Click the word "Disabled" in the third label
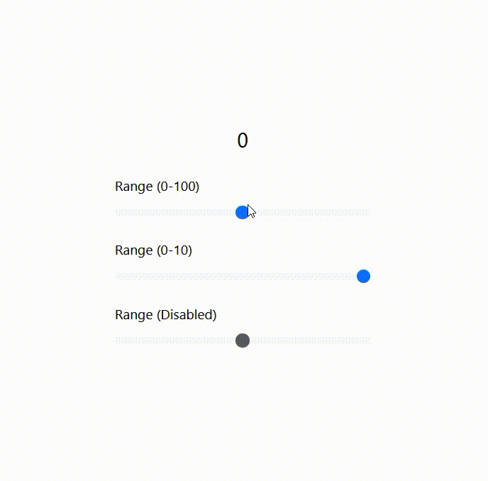The image size is (488, 481). (188, 314)
